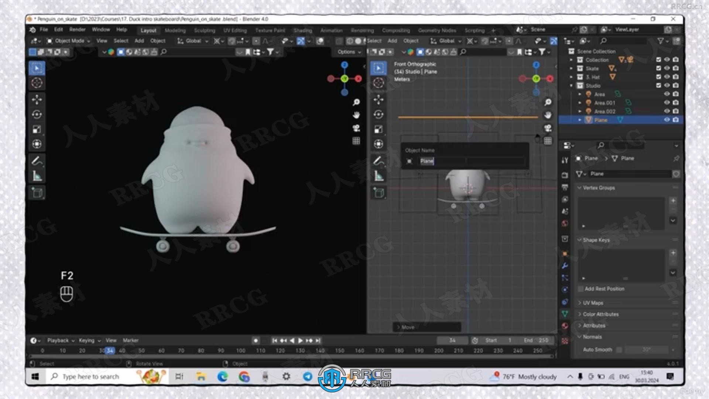Screen dimensions: 709x399
Task: Click zoom magnifier gizmo in left viewport
Action: [356, 102]
